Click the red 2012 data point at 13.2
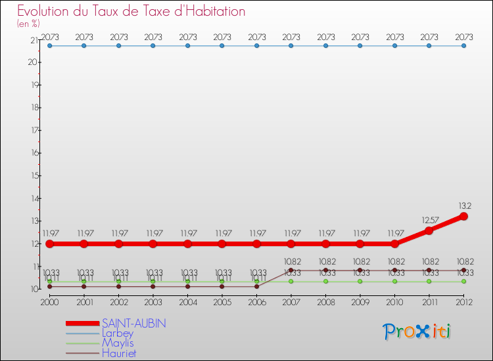493x361 pixels. [x=463, y=217]
